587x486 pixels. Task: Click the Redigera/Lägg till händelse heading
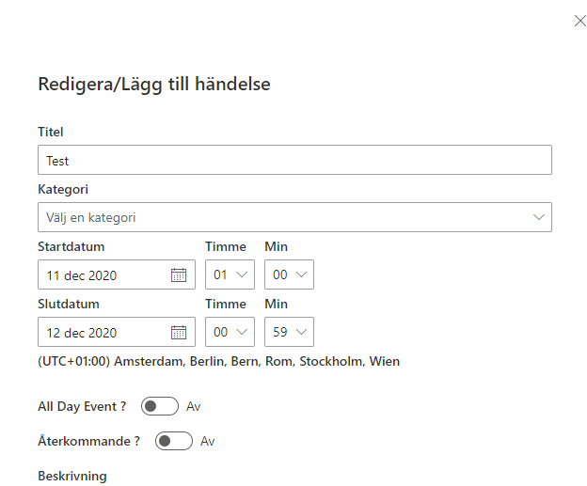click(x=154, y=85)
